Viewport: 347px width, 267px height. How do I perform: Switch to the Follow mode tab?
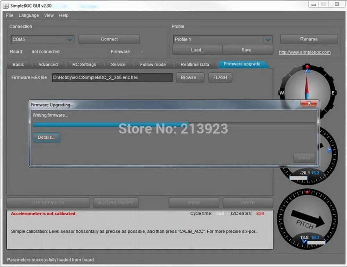click(153, 65)
